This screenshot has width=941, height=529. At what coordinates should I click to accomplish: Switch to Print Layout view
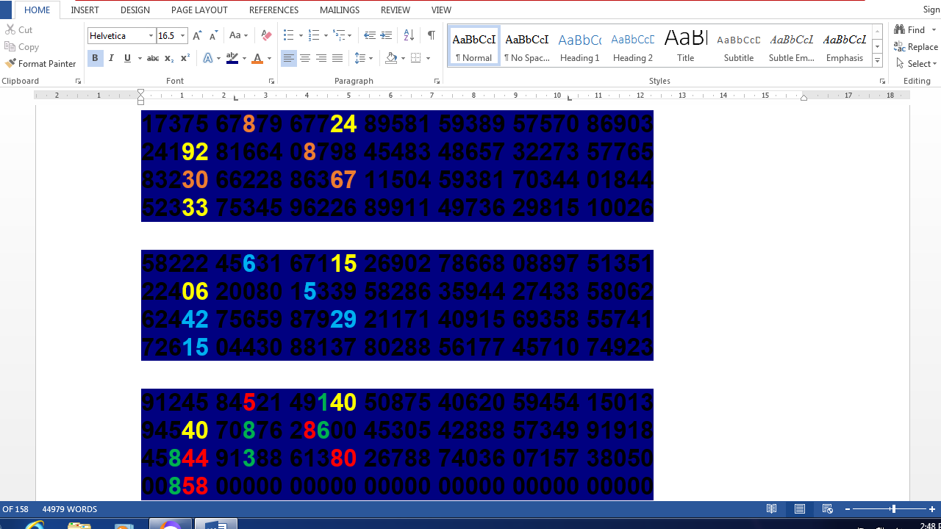[x=800, y=509]
